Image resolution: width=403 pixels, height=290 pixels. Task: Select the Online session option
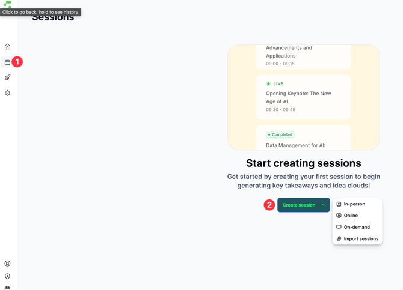(x=351, y=216)
